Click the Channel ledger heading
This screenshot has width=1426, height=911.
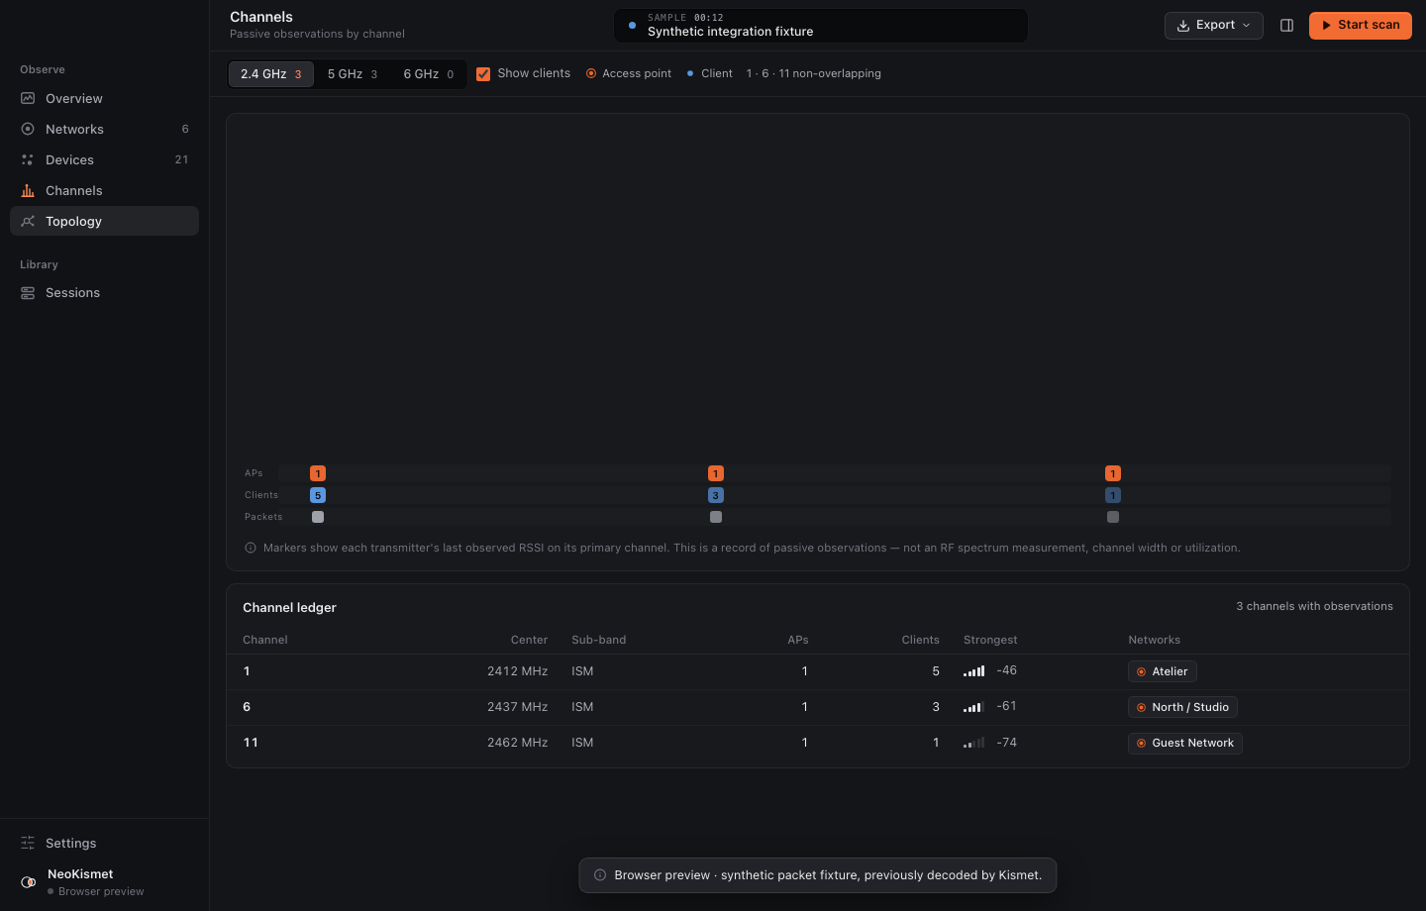[289, 608]
